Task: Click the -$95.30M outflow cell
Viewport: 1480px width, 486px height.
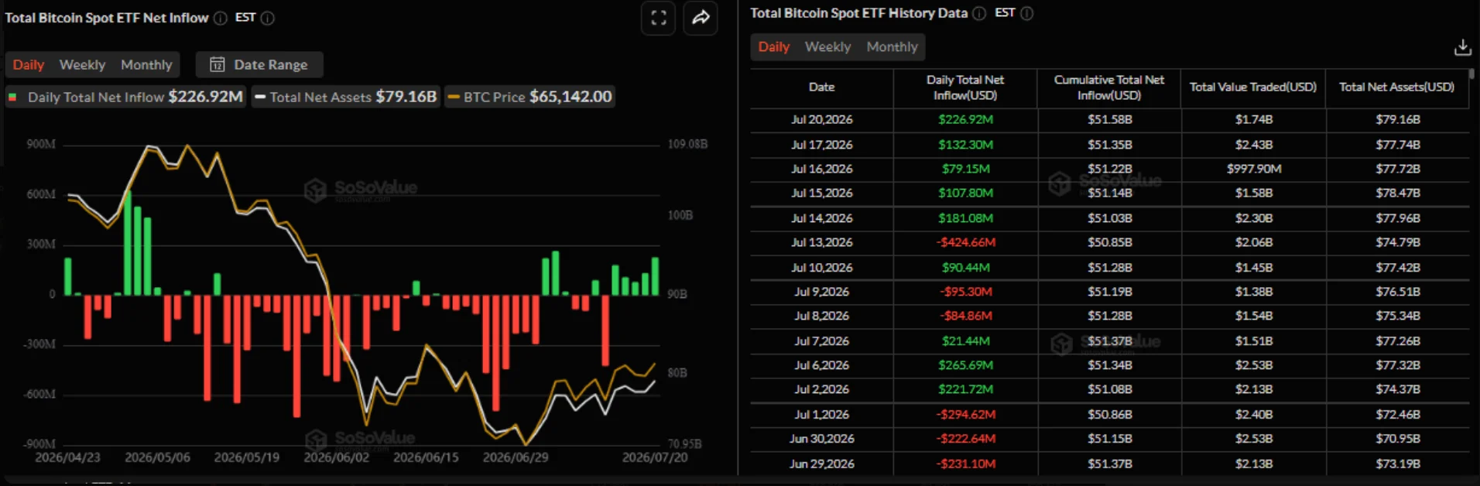Action: point(965,291)
